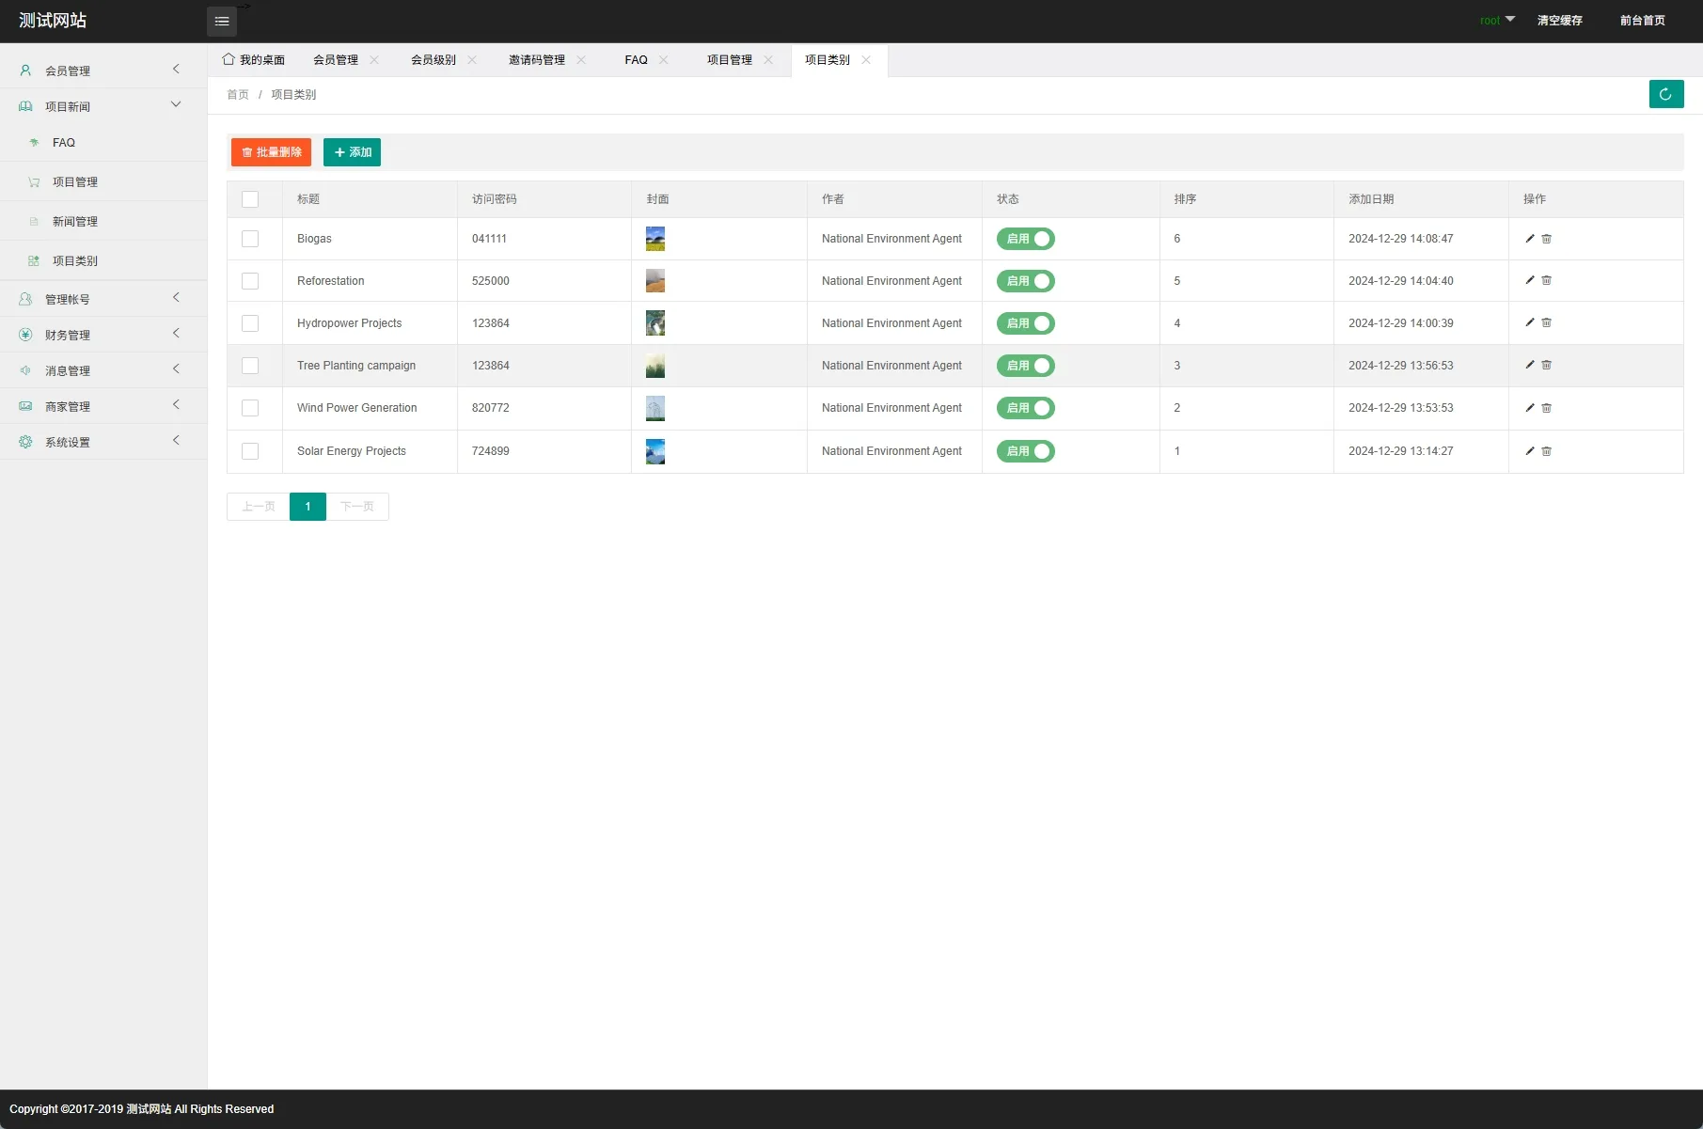Tick the select-all checkbox in header
Viewport: 1703px width, 1129px height.
250,199
